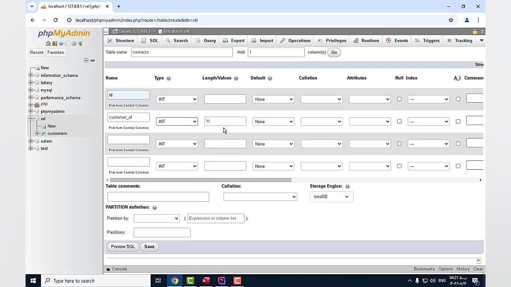Check Null checkbox for customer_id column
Viewport: 511px width, 287px height.
399,121
